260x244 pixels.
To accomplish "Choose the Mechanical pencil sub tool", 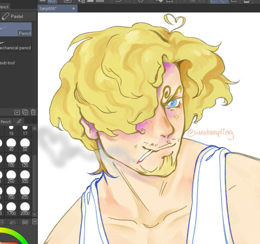I will [16, 44].
